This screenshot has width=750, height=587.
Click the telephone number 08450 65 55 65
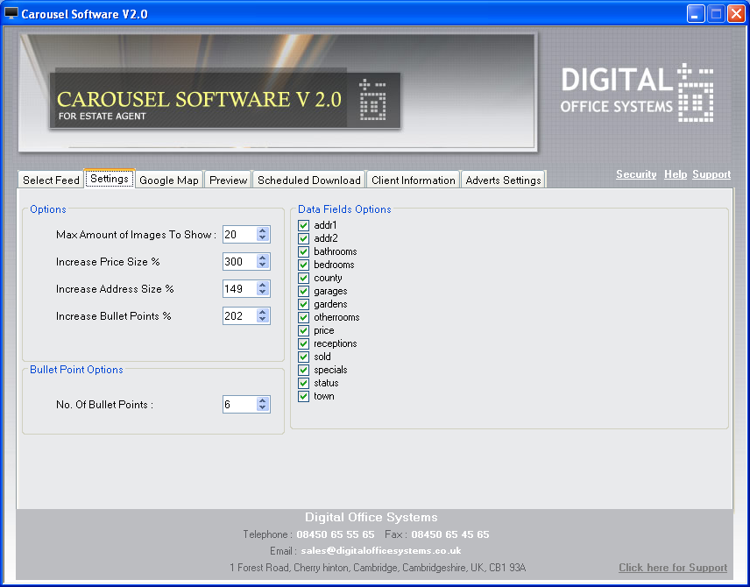coord(336,534)
